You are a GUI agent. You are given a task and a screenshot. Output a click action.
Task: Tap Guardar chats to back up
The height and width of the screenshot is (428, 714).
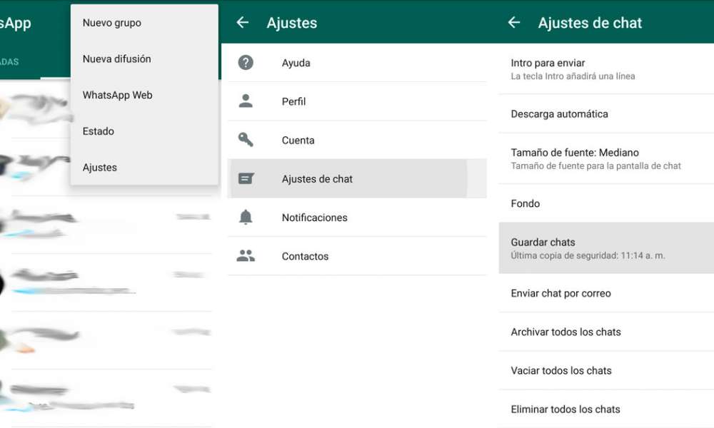[x=606, y=248]
